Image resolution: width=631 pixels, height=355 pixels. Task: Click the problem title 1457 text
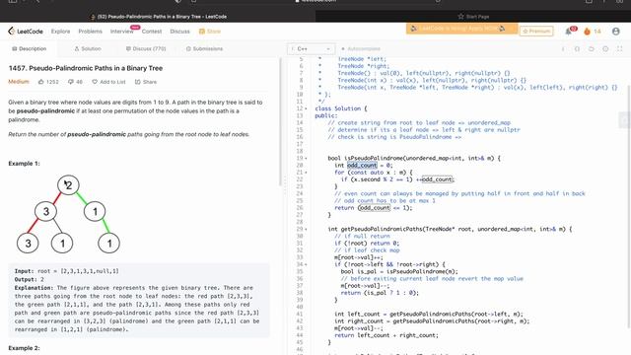click(x=86, y=68)
